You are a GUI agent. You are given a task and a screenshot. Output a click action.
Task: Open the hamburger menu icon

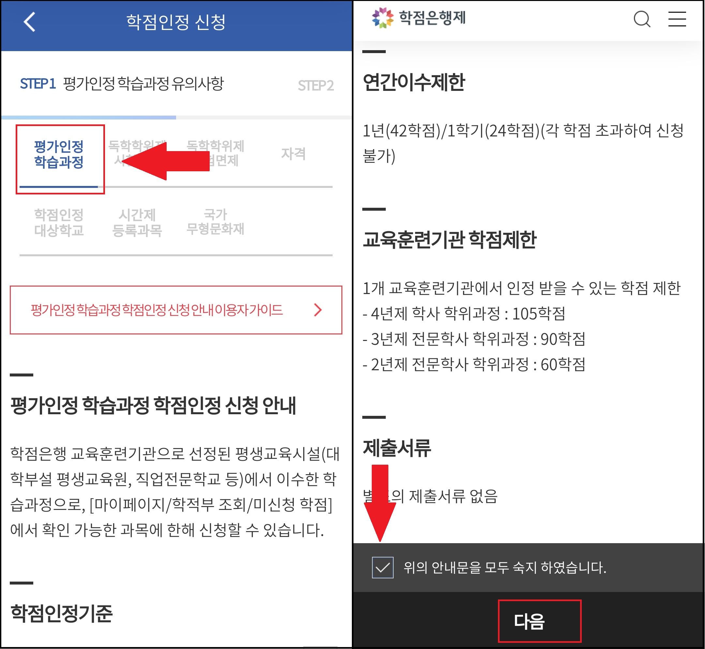(677, 19)
